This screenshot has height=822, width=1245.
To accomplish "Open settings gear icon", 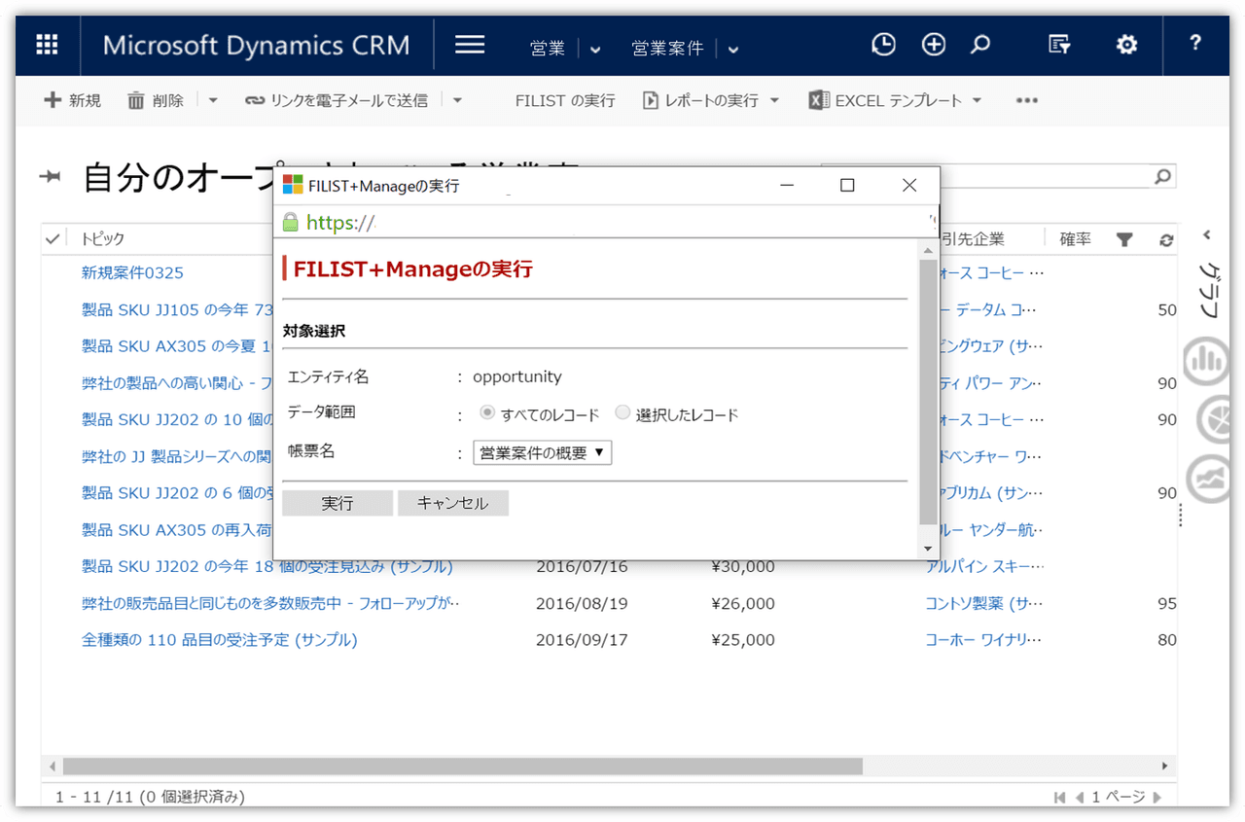I will click(1126, 45).
